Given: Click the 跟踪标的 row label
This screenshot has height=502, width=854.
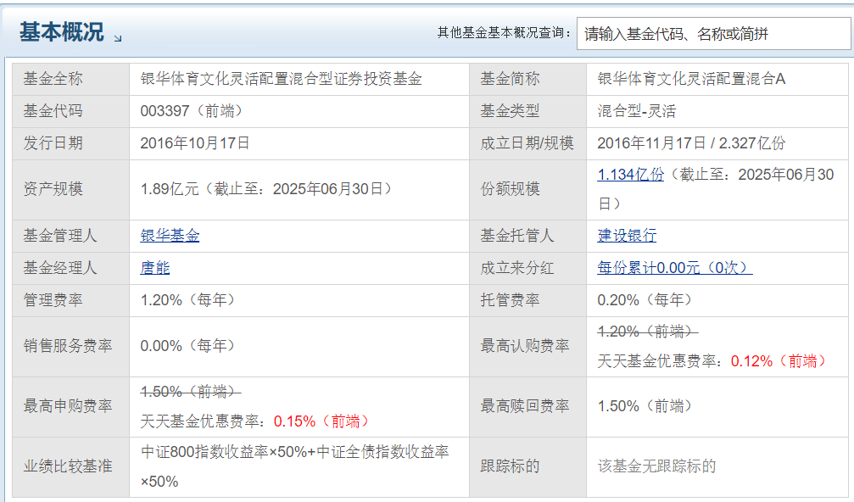Looking at the screenshot, I should [510, 466].
